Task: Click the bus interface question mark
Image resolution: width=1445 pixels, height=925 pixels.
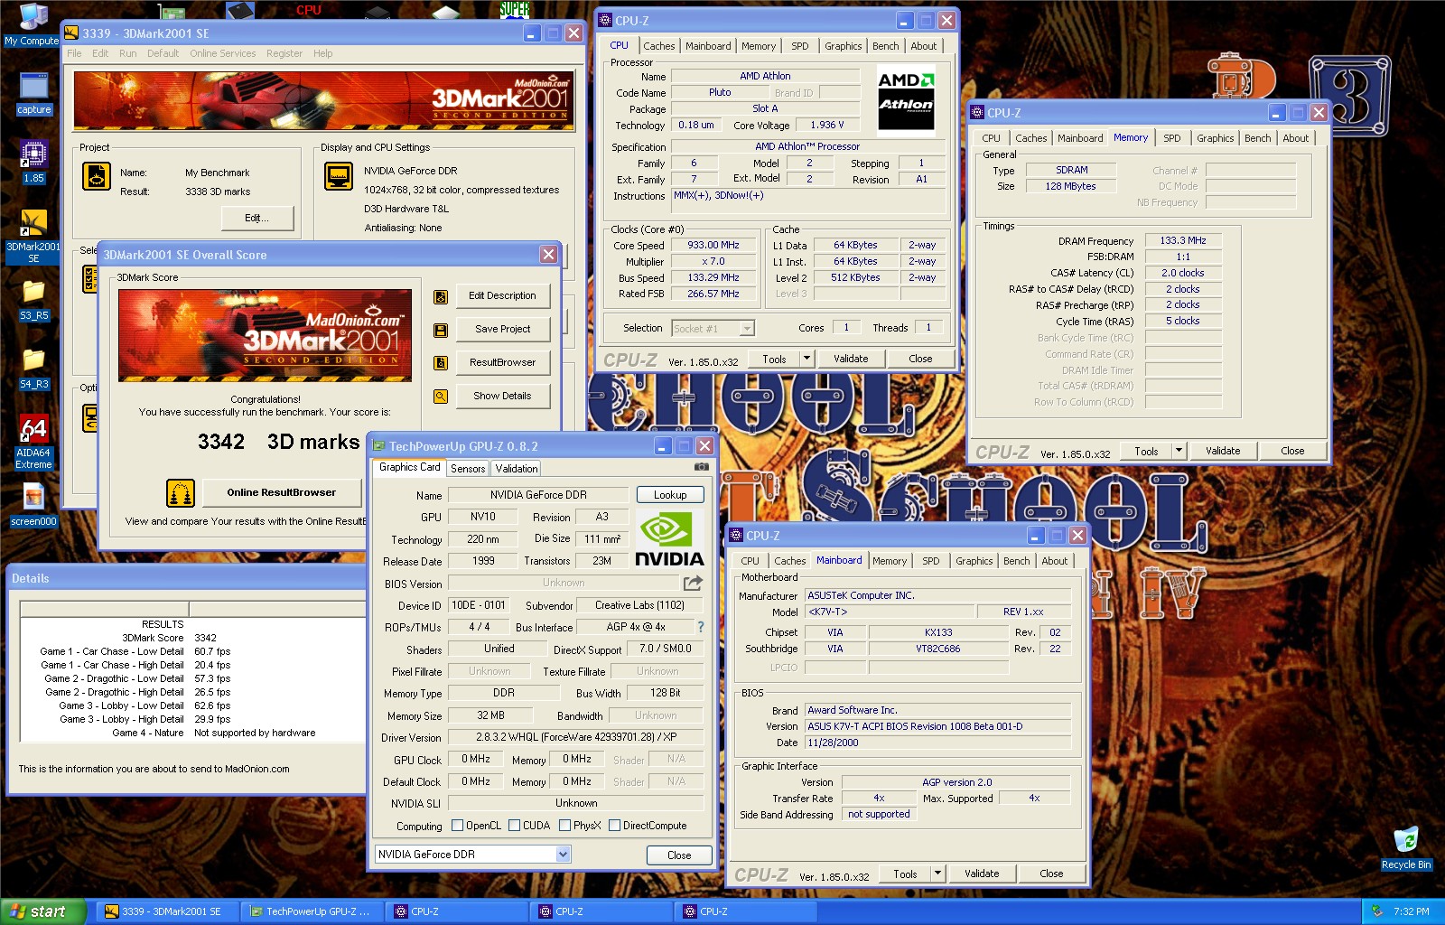Action: click(700, 627)
